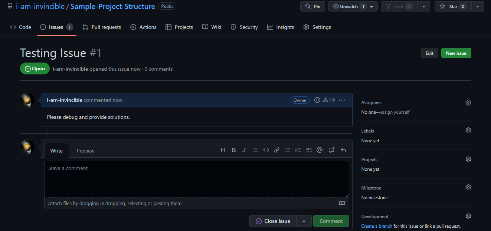Image resolution: width=491 pixels, height=231 pixels.
Task: Click the Fork button
Action: click(x=399, y=6)
